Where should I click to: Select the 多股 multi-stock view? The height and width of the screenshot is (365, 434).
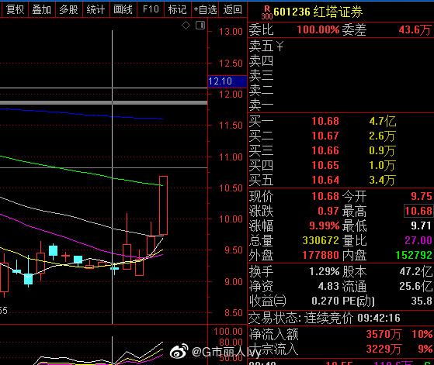tap(68, 9)
